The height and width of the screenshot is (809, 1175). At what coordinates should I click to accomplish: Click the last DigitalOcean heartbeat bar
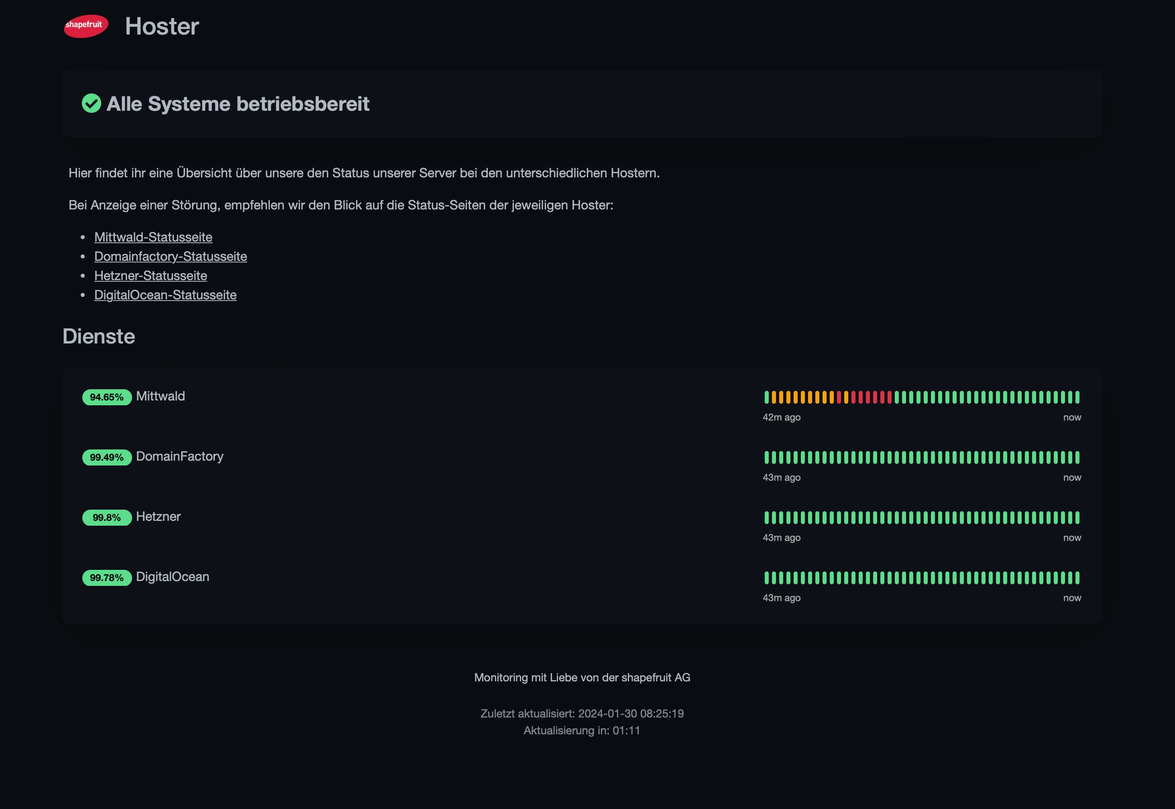1077,578
